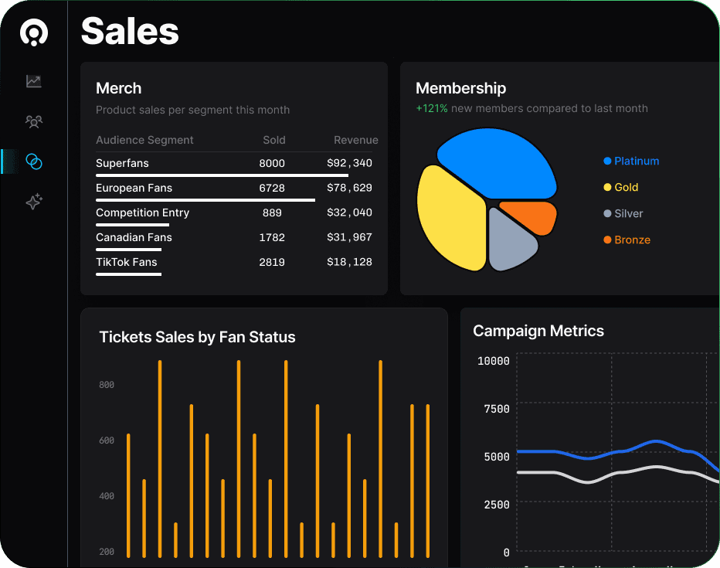
Task: Click the 889 sold value
Action: point(272,213)
